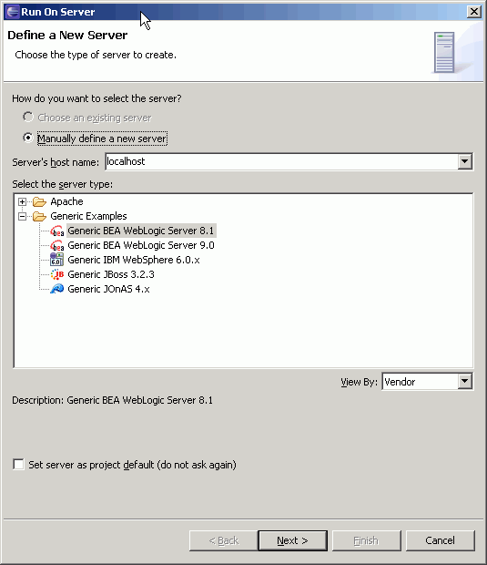Click the Next button
This screenshot has width=487, height=565.
click(292, 540)
